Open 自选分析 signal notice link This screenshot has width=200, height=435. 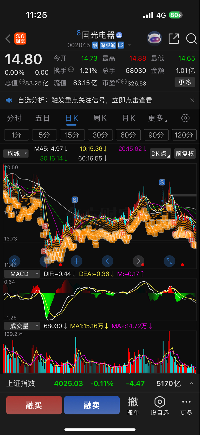85,100
